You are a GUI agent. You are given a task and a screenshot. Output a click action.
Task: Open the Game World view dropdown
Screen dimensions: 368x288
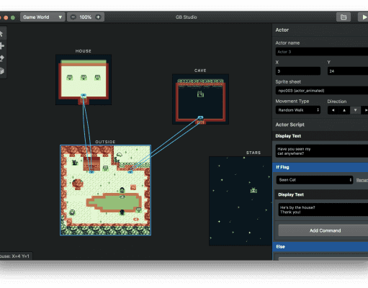point(42,17)
